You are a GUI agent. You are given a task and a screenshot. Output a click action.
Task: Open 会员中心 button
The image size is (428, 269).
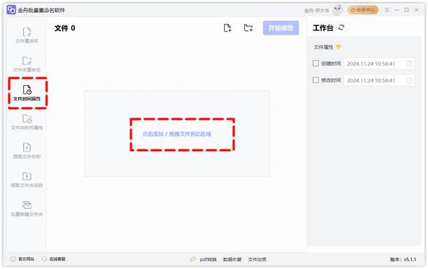click(363, 10)
